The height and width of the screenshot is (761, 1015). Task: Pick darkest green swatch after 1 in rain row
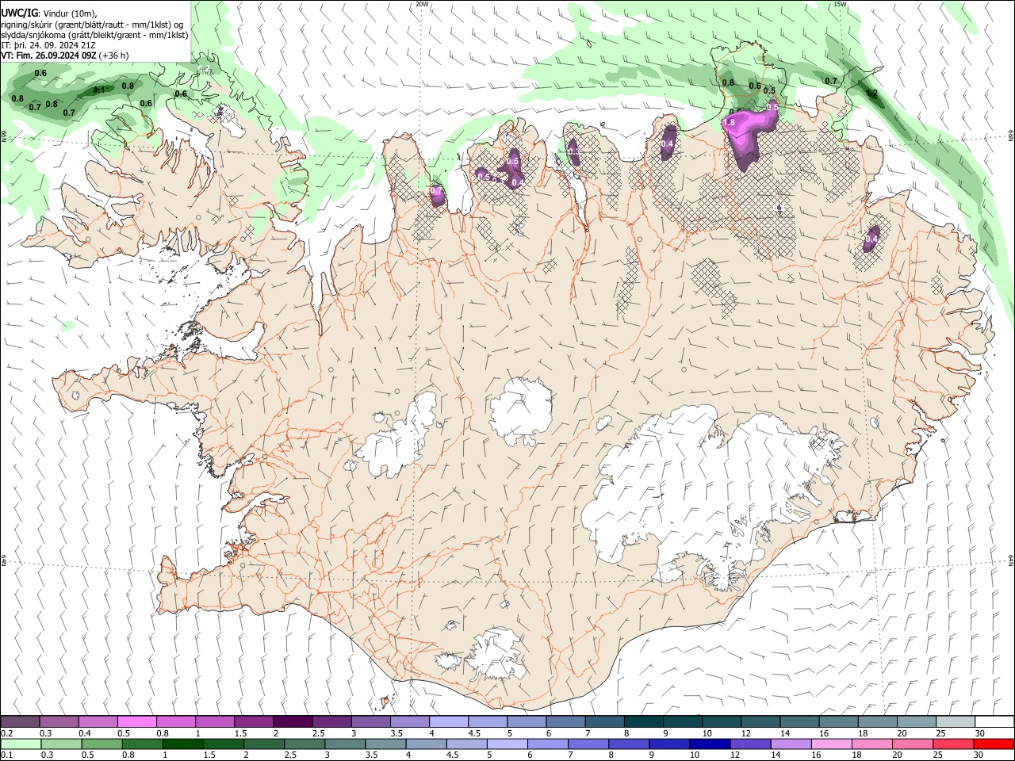click(x=183, y=744)
